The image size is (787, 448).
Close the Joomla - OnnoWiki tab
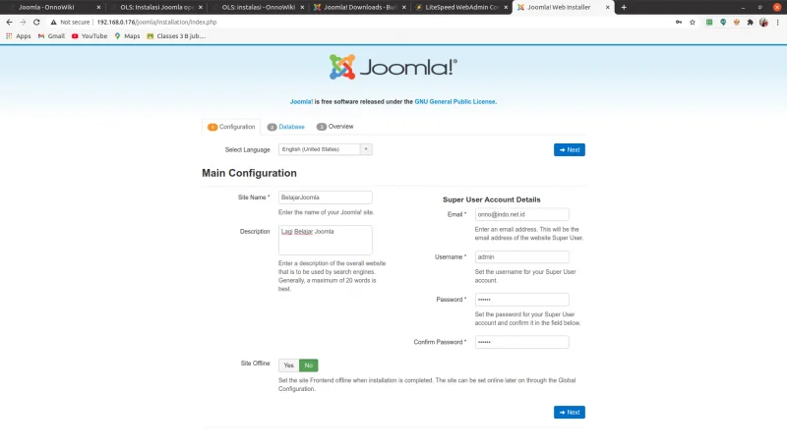98,7
